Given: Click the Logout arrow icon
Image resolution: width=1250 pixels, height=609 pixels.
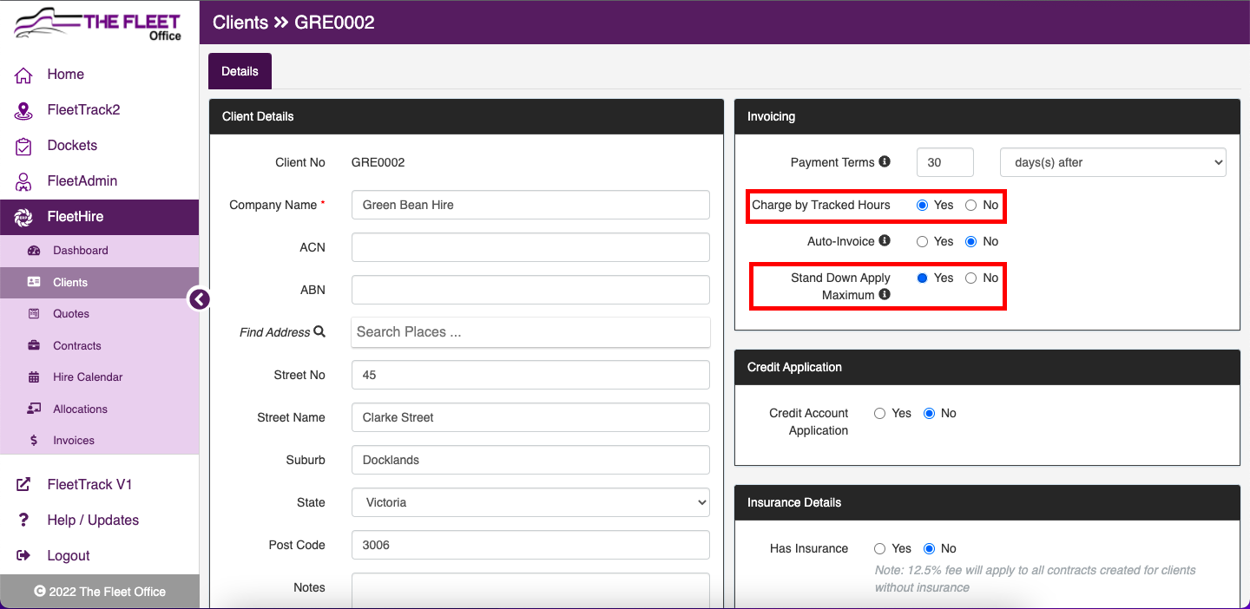Looking at the screenshot, I should (24, 556).
